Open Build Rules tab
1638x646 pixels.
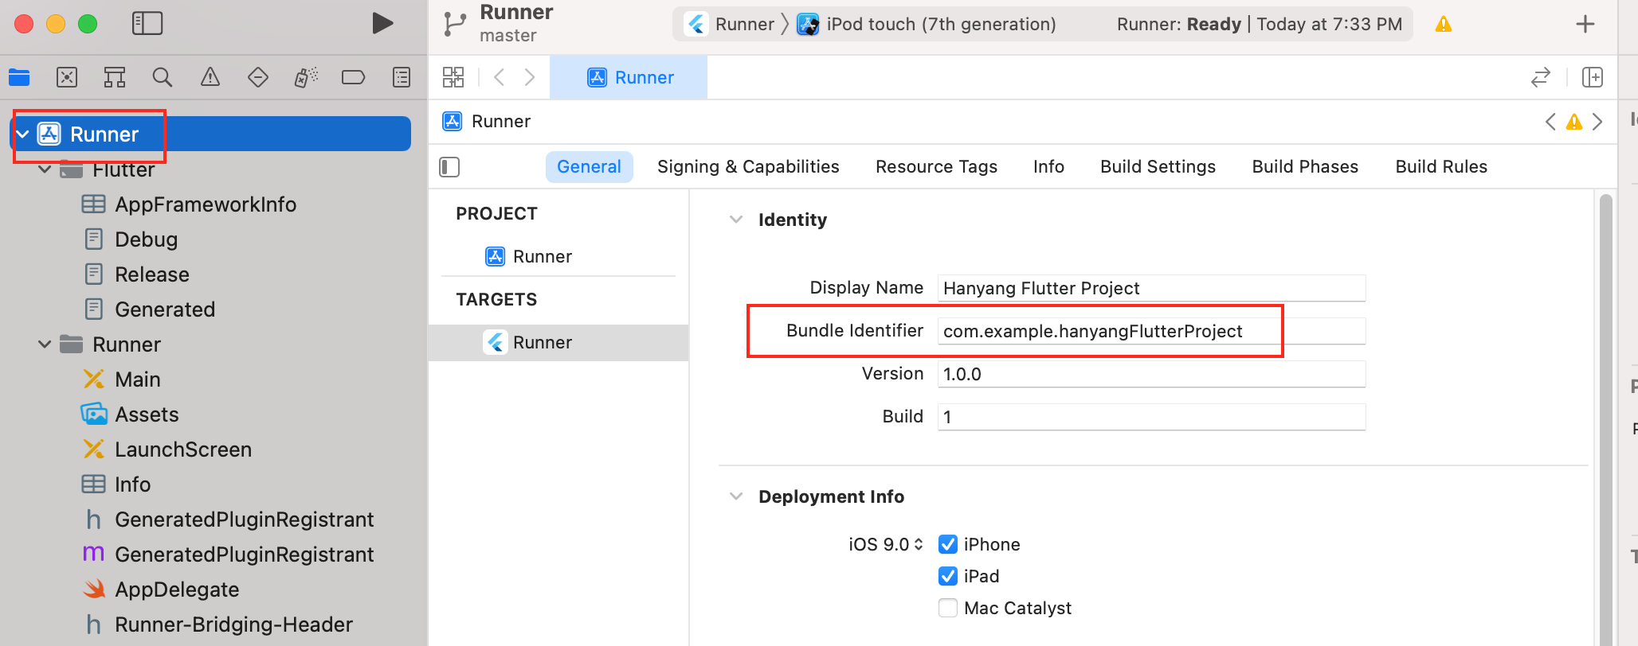1441,166
